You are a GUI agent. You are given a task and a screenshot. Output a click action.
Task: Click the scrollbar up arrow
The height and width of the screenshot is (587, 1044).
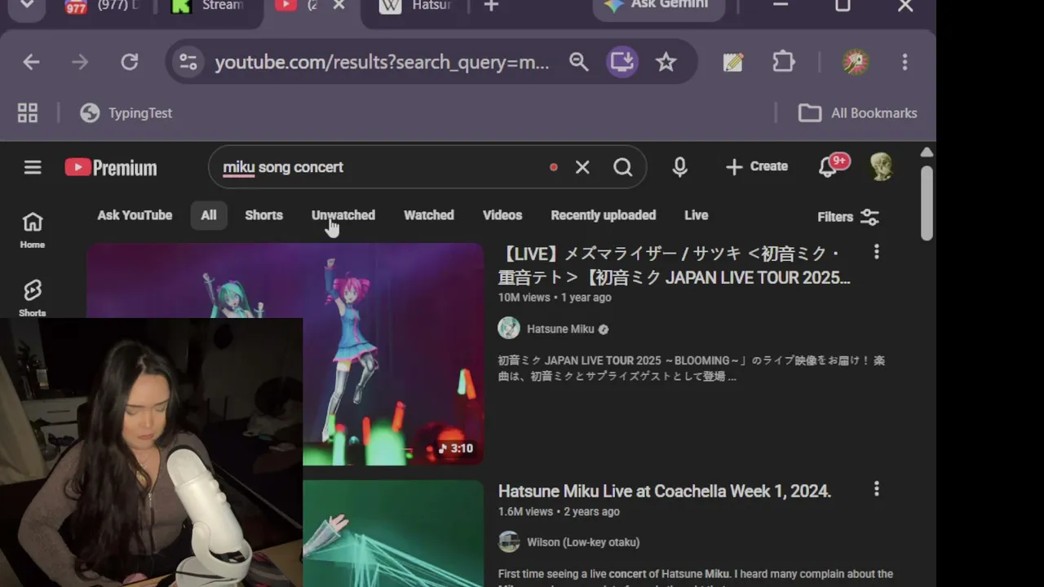927,152
